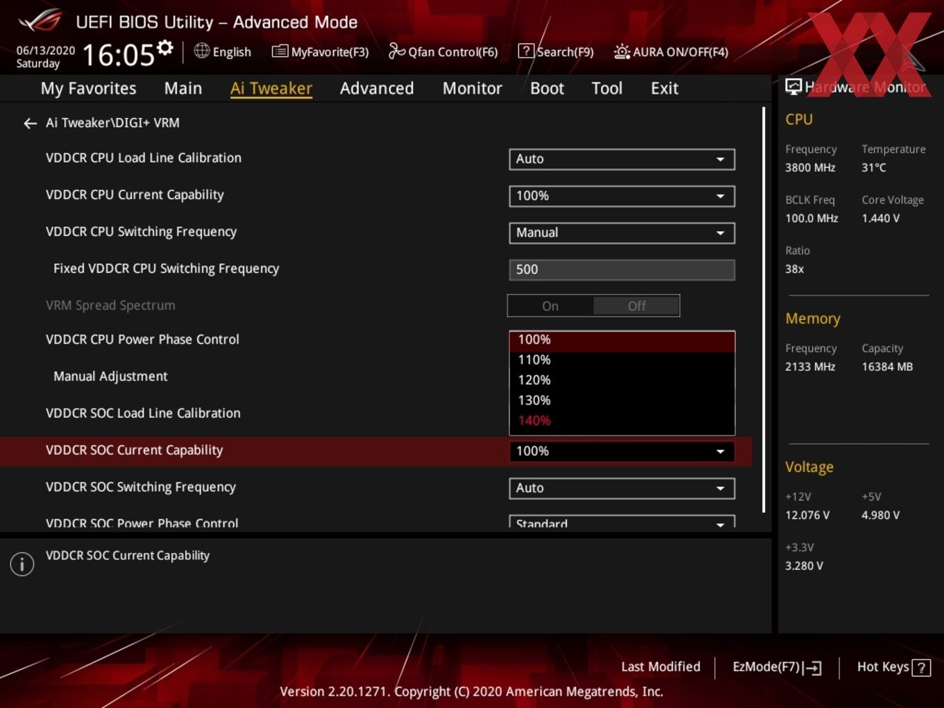Click the +12V reading 12.076 V

click(807, 515)
